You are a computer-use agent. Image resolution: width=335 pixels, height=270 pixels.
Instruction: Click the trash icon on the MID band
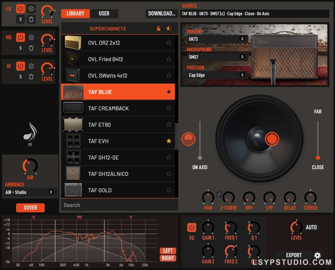[x=31, y=48]
